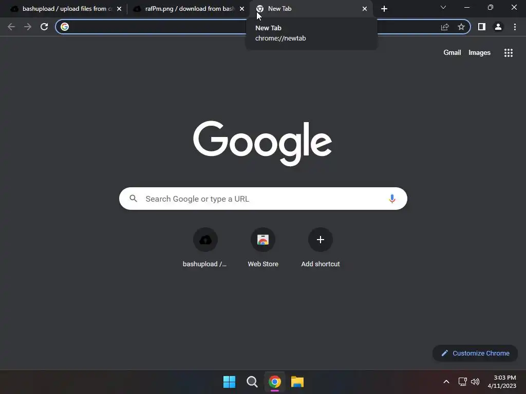Image resolution: width=526 pixels, height=394 pixels.
Task: Restore down the Chrome window
Action: click(491, 7)
